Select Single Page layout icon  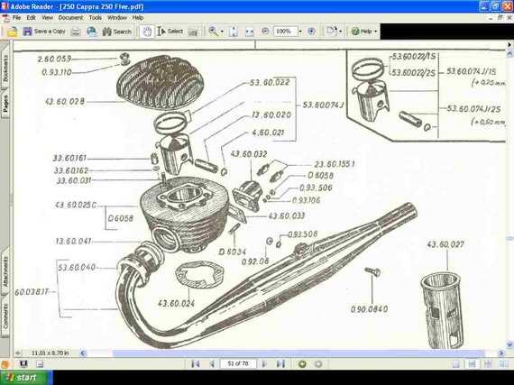pyautogui.click(x=455, y=363)
